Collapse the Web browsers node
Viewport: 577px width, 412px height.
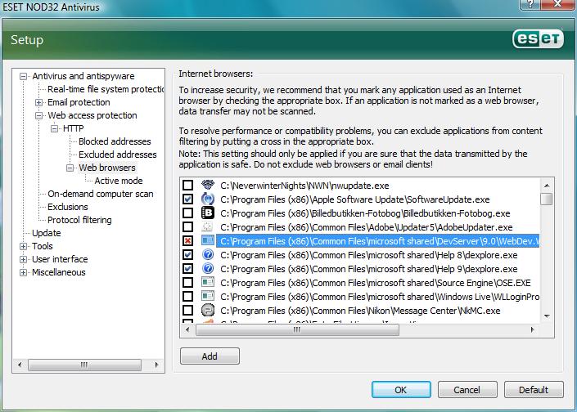click(x=70, y=168)
